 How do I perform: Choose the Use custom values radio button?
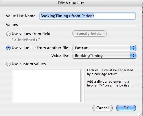click(x=8, y=64)
